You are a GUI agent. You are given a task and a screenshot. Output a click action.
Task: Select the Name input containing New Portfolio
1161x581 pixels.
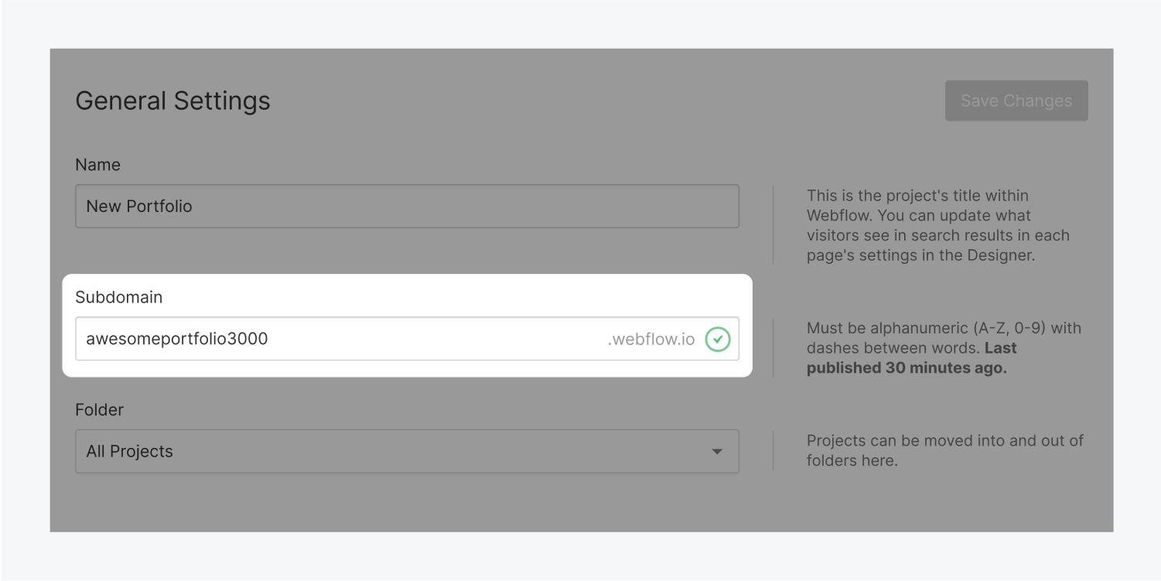click(408, 207)
